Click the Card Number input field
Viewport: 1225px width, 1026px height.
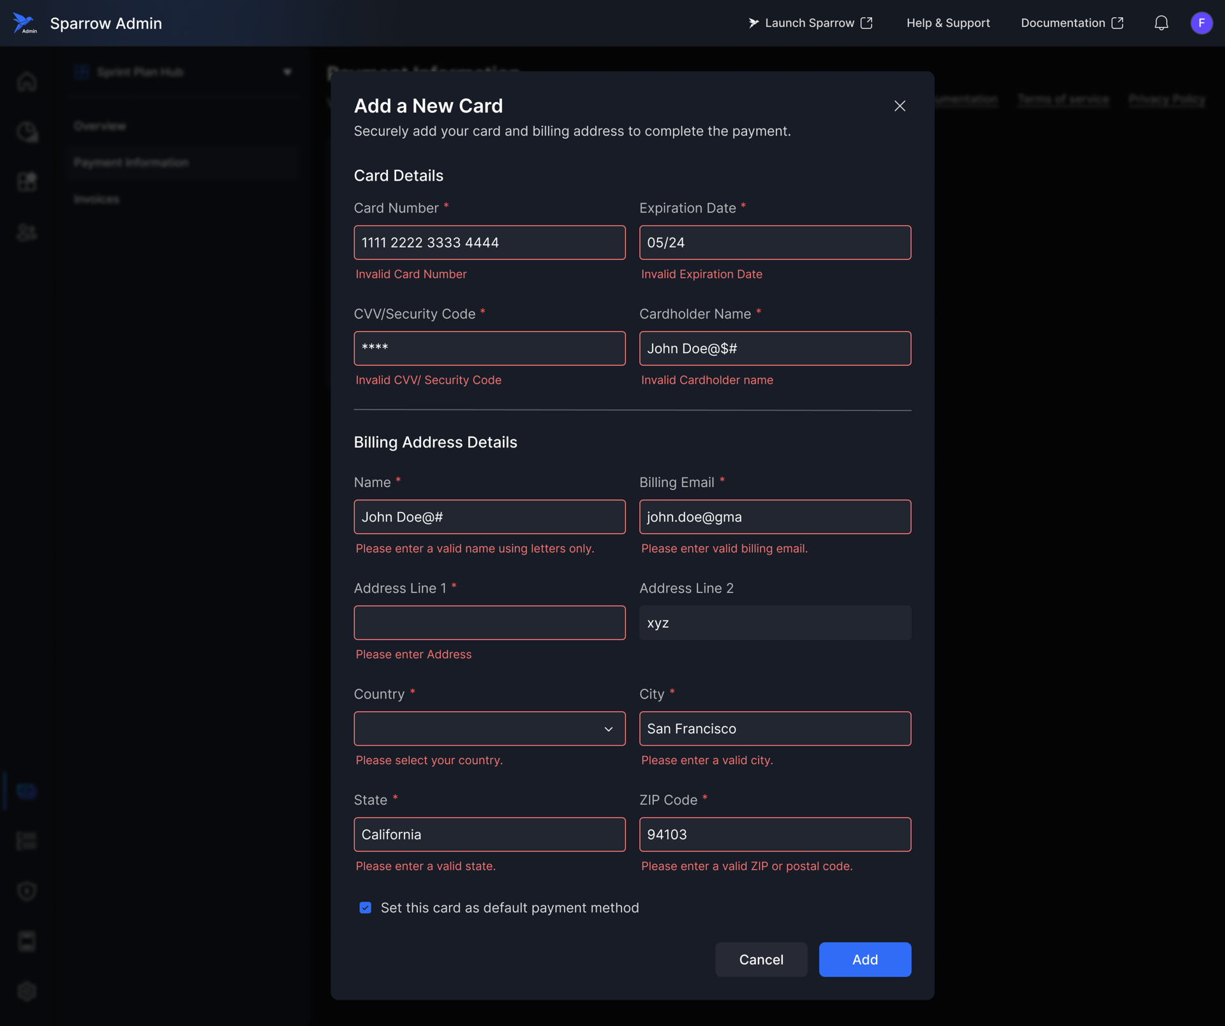pyautogui.click(x=489, y=243)
